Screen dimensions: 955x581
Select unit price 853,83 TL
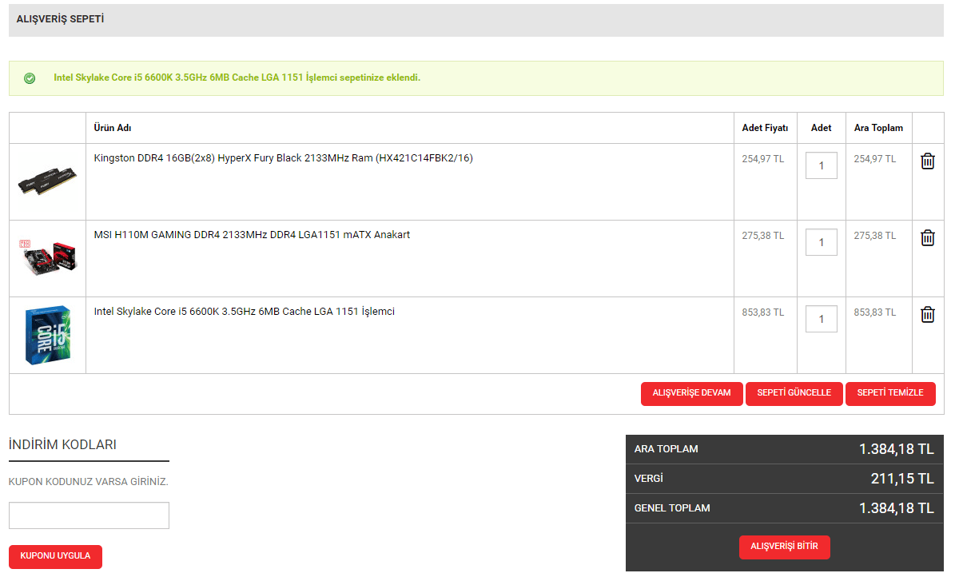762,312
